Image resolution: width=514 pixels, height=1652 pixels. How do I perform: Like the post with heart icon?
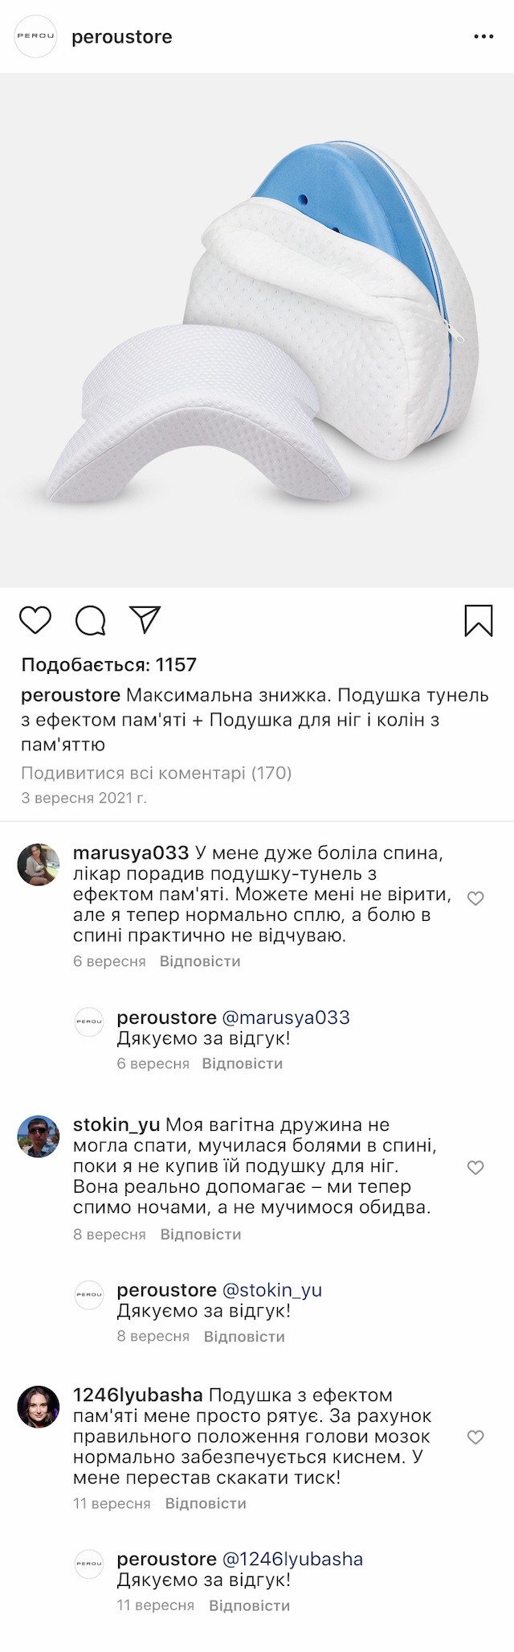click(x=35, y=620)
